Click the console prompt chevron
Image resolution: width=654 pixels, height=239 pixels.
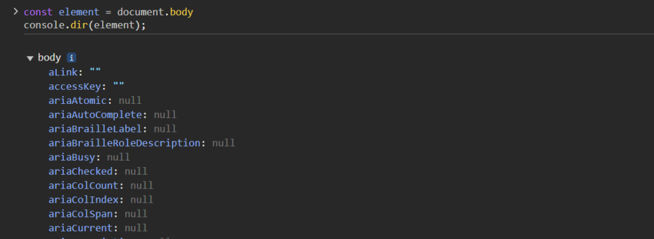16,11
